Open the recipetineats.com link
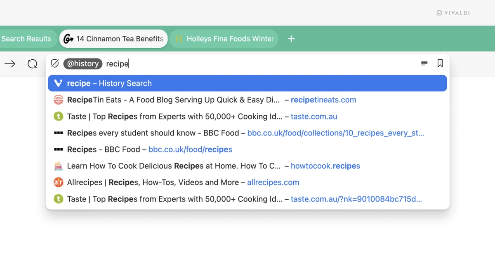Image resolution: width=495 pixels, height=278 pixels. [x=323, y=100]
